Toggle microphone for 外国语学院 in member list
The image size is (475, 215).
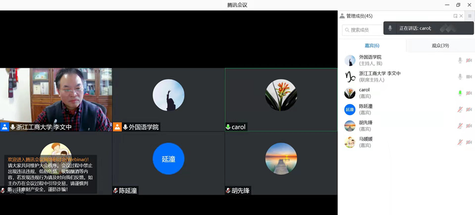(460, 60)
